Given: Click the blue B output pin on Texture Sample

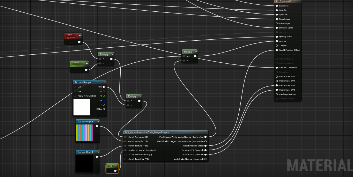Looking at the screenshot, I should pyautogui.click(x=104, y=100).
